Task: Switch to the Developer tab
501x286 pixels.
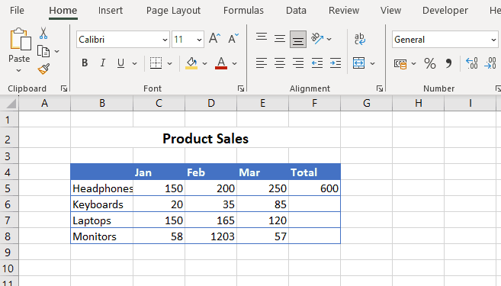Action: click(445, 11)
